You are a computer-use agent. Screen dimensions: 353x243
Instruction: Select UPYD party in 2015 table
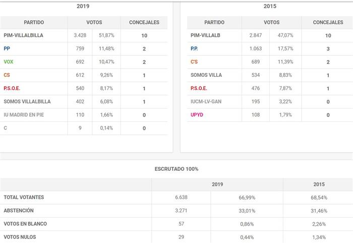pyautogui.click(x=197, y=115)
